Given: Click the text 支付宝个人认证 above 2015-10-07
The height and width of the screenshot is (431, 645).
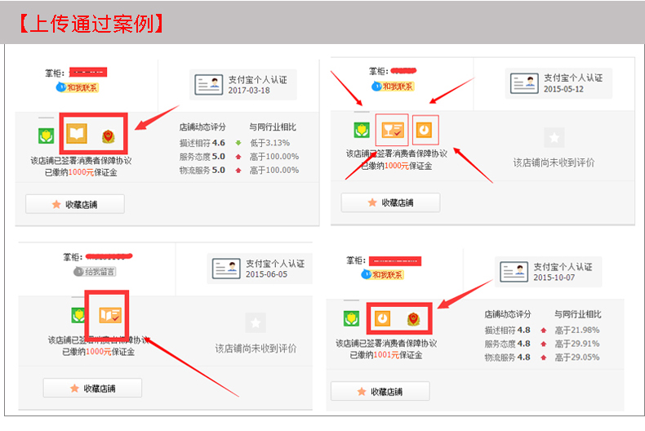Looking at the screenshot, I should pyautogui.click(x=563, y=267).
